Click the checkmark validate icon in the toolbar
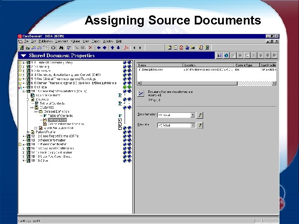 [69, 48]
